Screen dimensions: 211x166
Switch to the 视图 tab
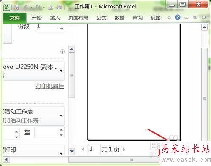(155, 18)
